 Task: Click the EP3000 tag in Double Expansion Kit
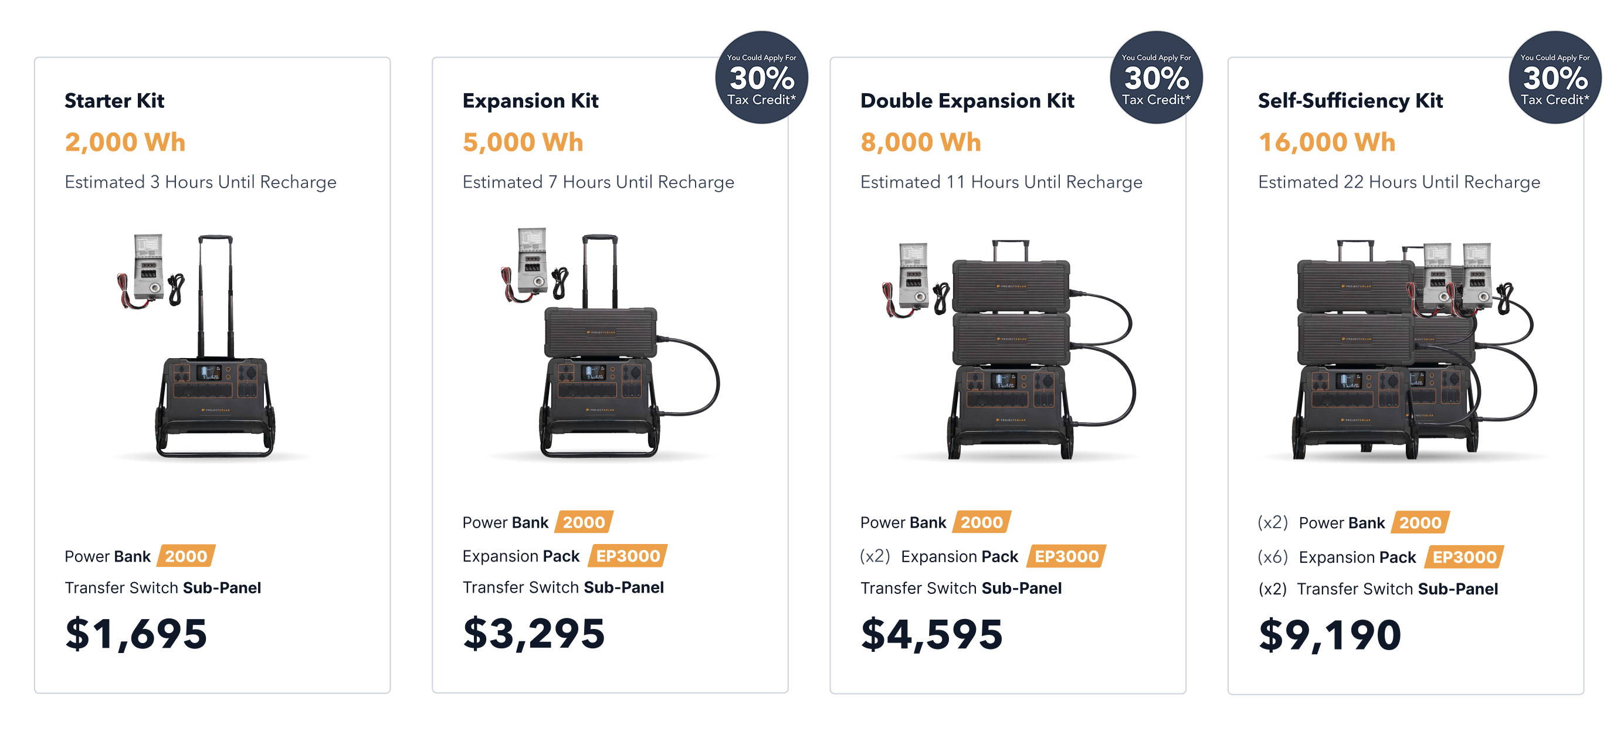point(1066,556)
